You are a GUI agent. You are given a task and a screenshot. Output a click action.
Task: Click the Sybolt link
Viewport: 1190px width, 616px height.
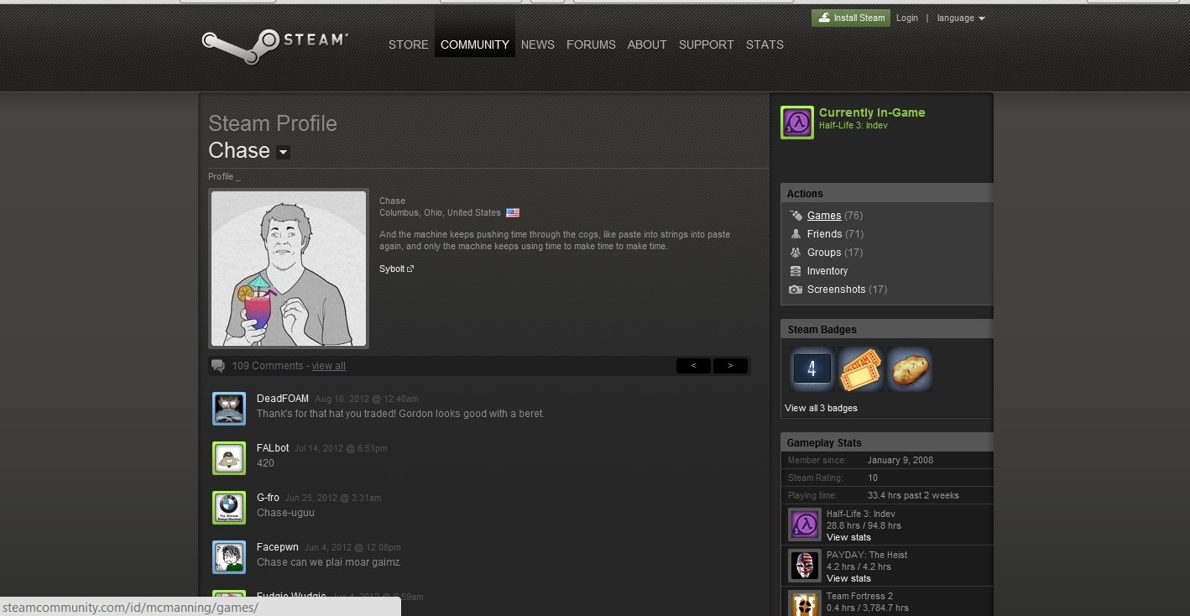pos(392,269)
